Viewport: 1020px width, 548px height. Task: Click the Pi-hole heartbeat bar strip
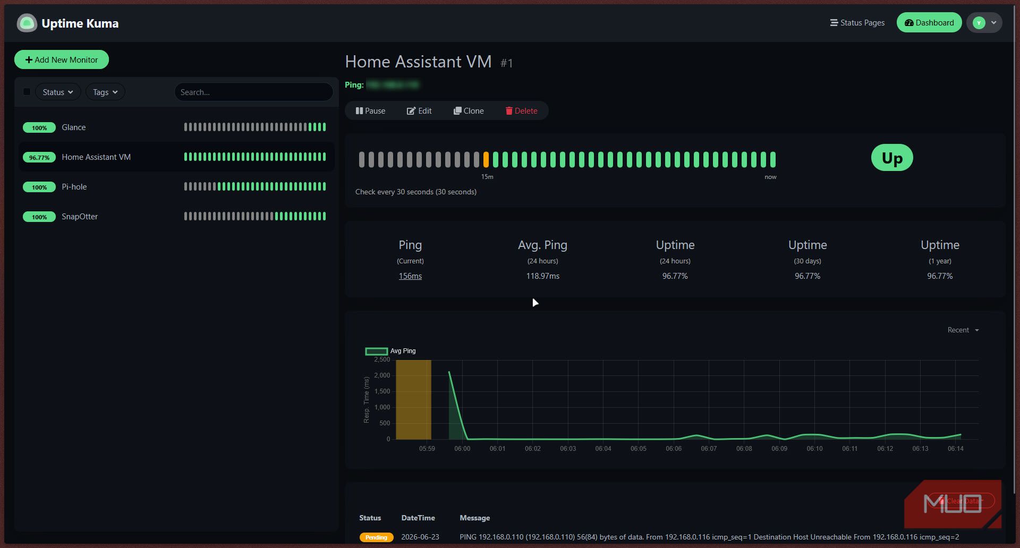255,186
